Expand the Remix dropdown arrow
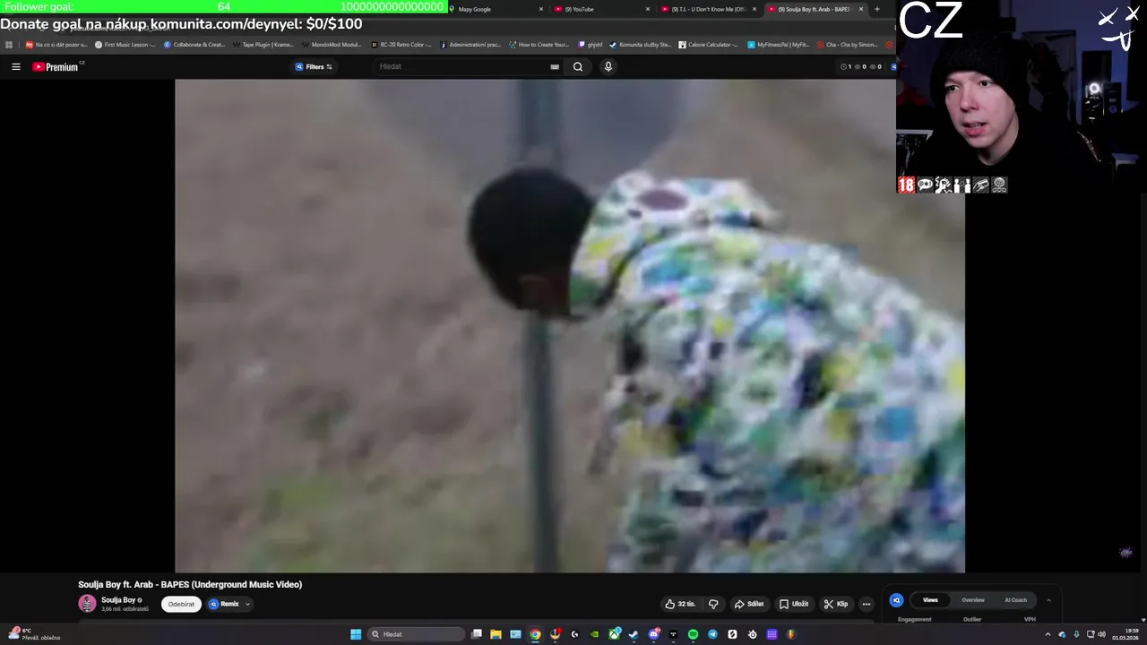The image size is (1147, 645). (247, 604)
